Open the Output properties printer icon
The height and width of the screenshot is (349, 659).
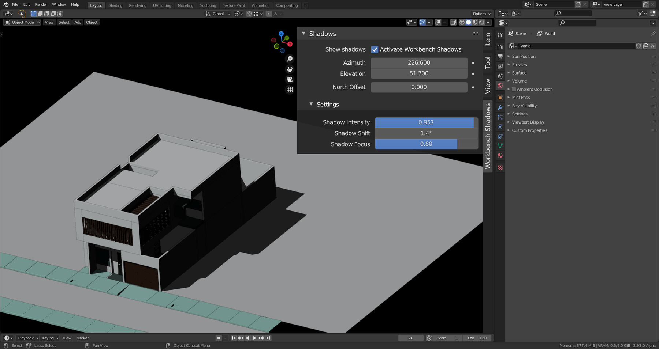[x=500, y=56]
